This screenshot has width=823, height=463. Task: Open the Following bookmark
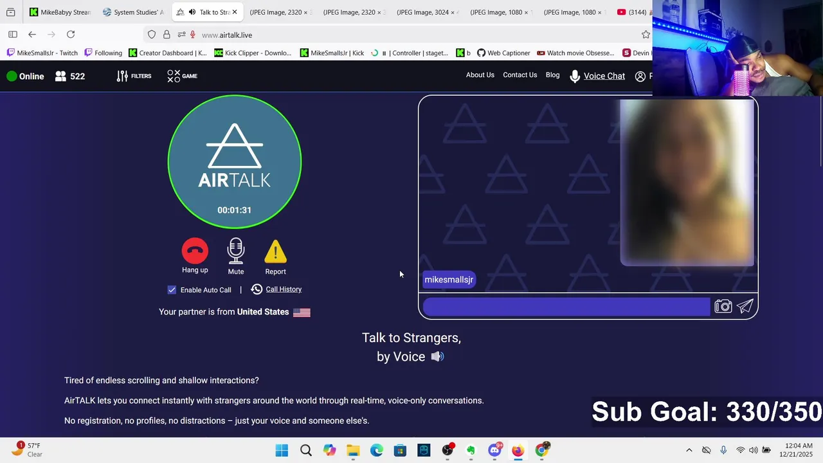[x=103, y=53]
